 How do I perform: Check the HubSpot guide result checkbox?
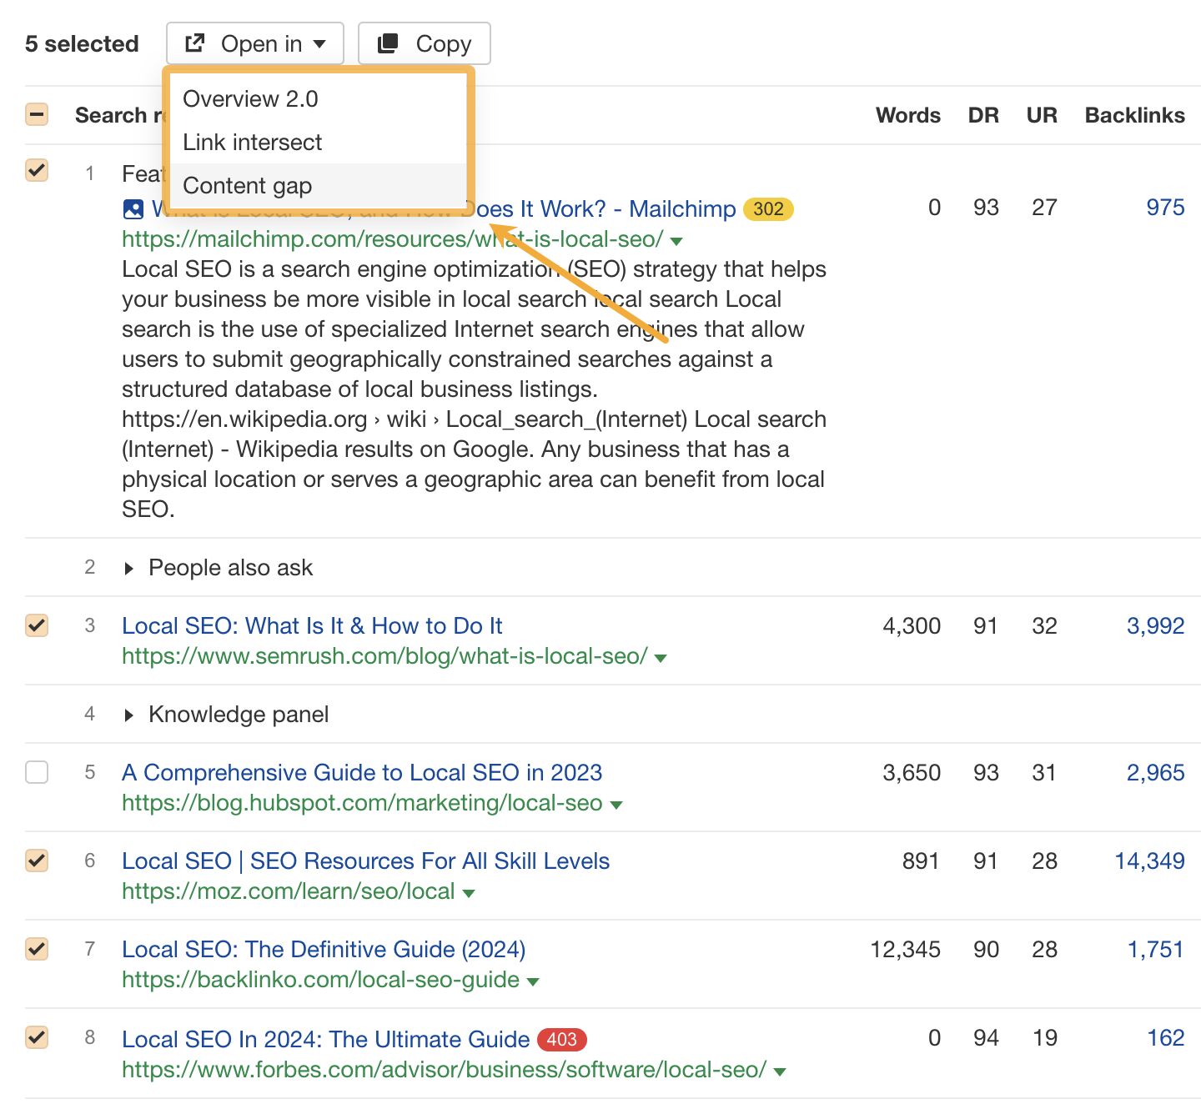pos(36,773)
